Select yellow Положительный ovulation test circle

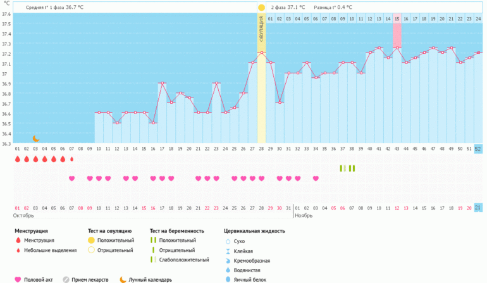tap(91, 241)
